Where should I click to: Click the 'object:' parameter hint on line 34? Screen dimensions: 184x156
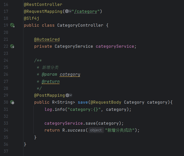[96, 130]
